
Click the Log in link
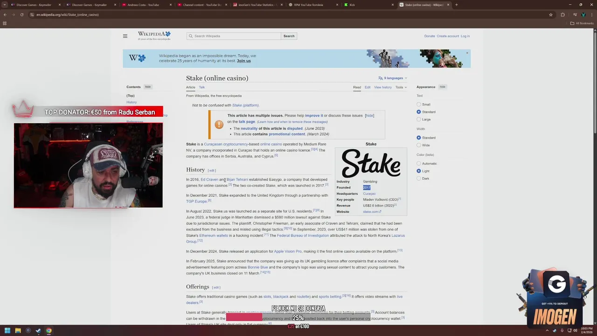click(x=465, y=36)
